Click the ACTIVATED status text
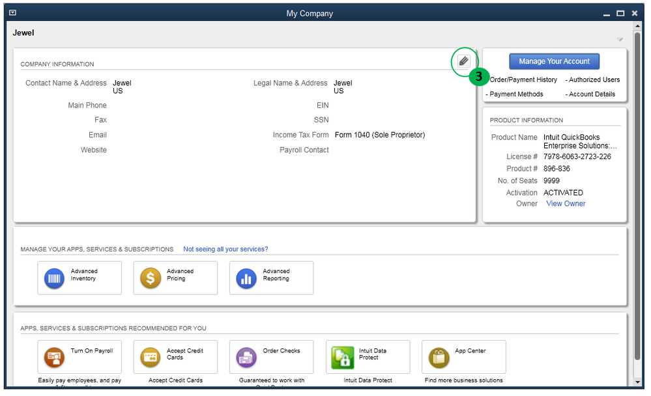This screenshot has height=396, width=651. point(563,193)
